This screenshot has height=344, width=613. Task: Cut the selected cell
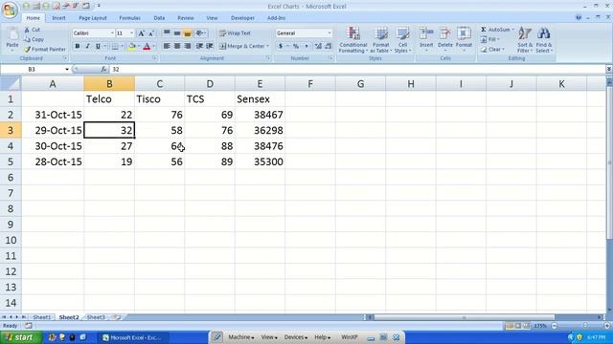pos(32,30)
